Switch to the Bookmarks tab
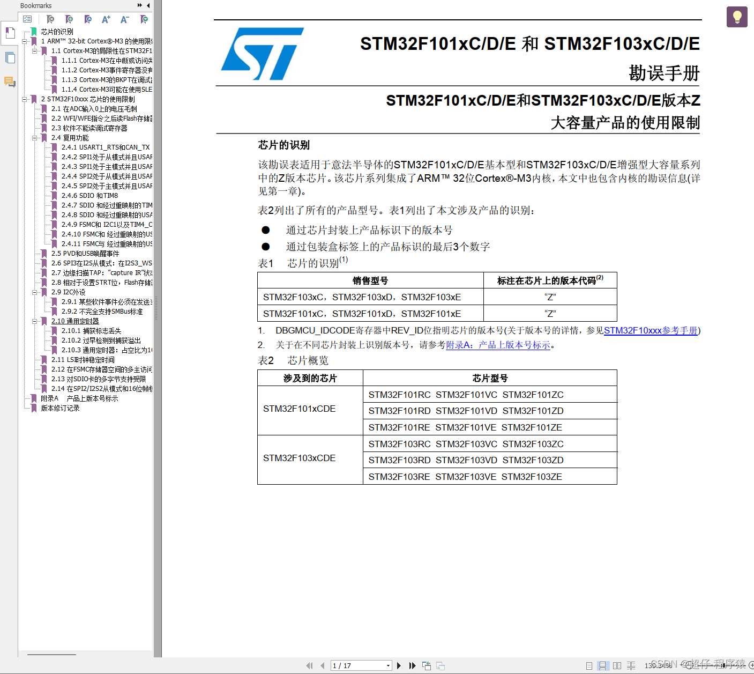 (10, 33)
